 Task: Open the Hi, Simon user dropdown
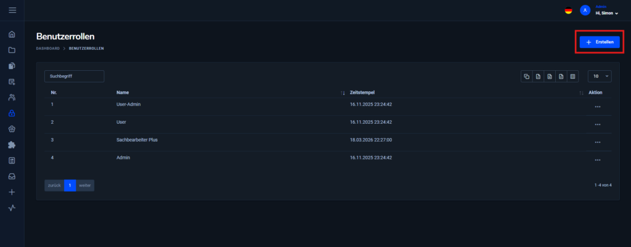coord(606,14)
